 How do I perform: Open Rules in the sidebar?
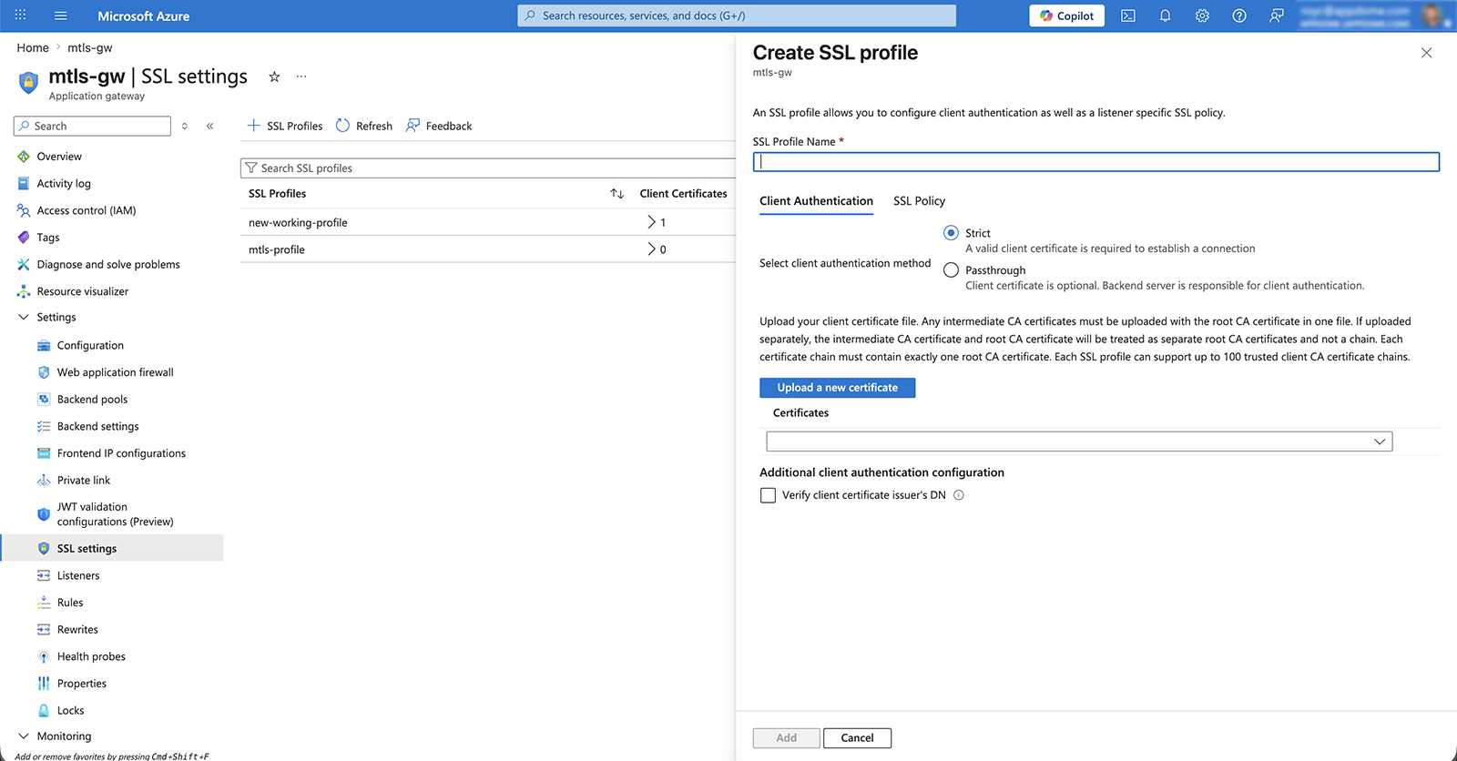tap(70, 603)
